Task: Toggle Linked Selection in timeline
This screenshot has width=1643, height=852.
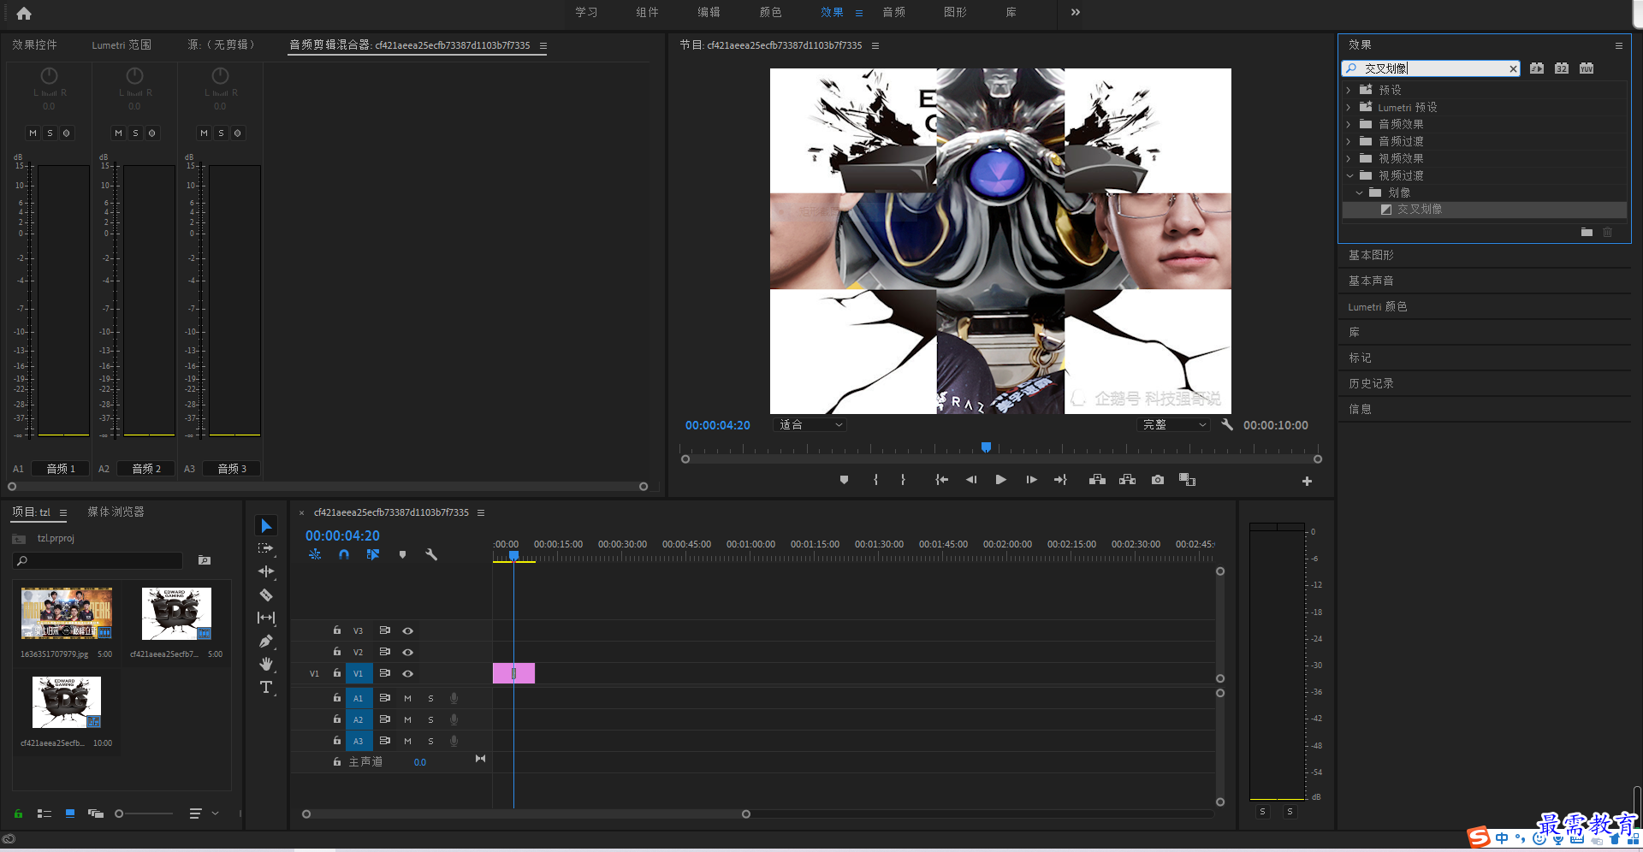Action: [373, 554]
